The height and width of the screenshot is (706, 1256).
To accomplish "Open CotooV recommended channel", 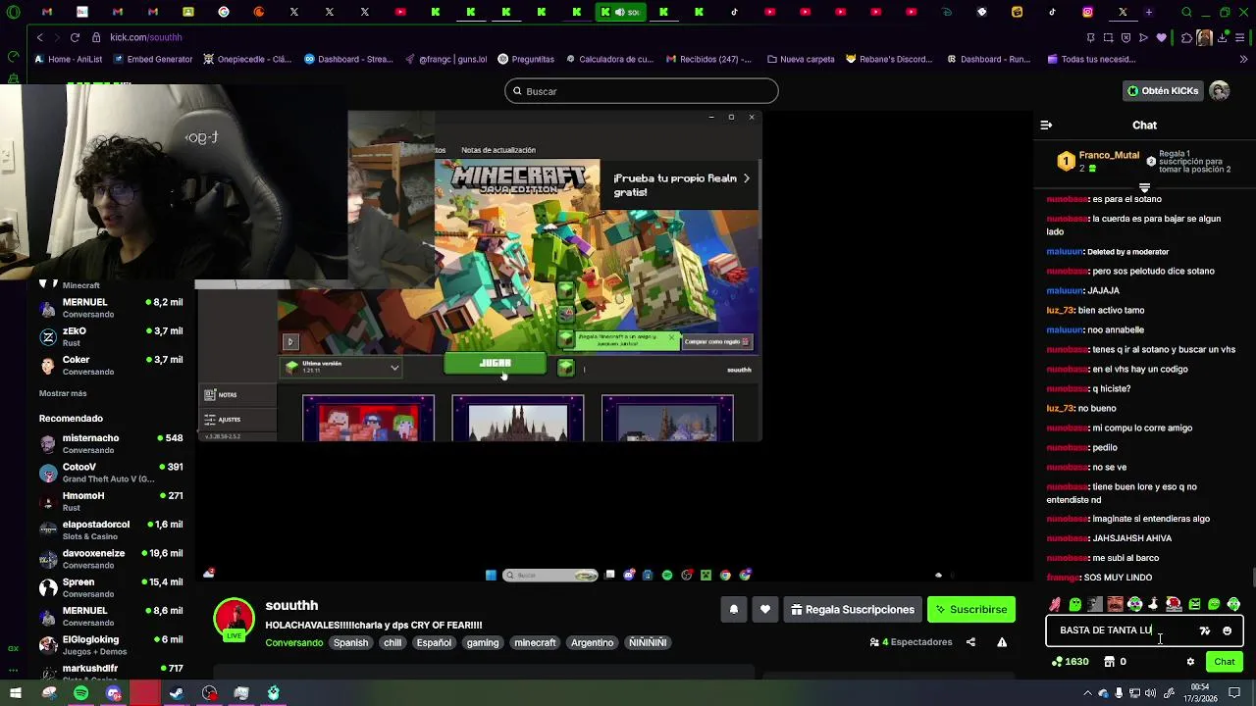I will [x=110, y=473].
